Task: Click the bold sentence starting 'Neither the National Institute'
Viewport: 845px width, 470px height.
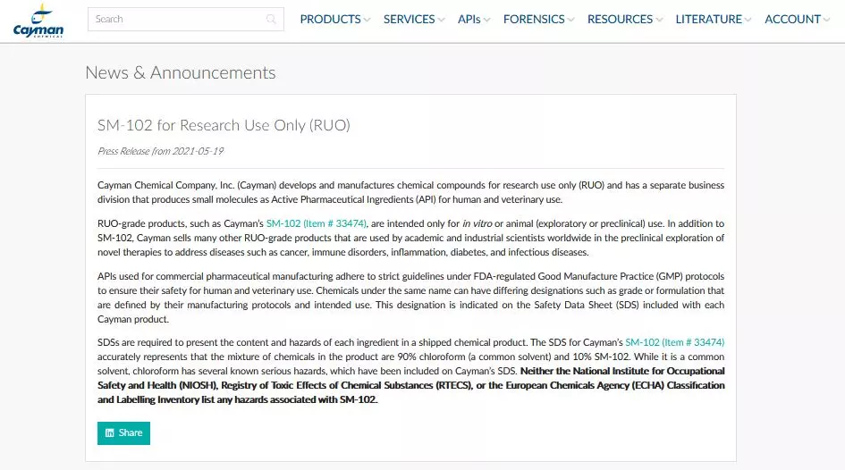Action: tap(411, 385)
